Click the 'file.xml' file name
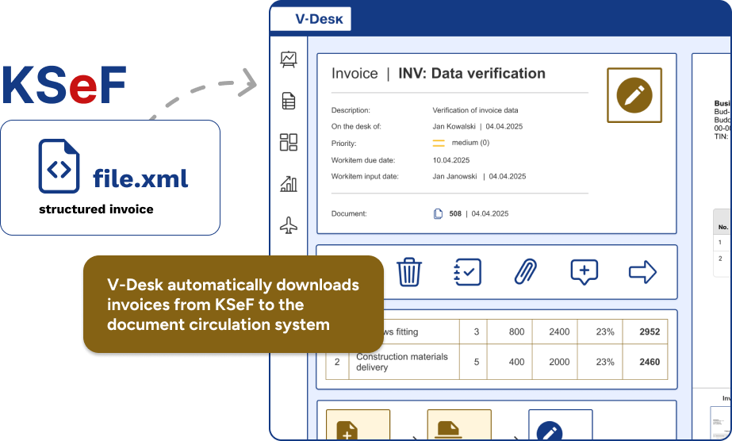Screen dimensions: 732x441 click(140, 178)
